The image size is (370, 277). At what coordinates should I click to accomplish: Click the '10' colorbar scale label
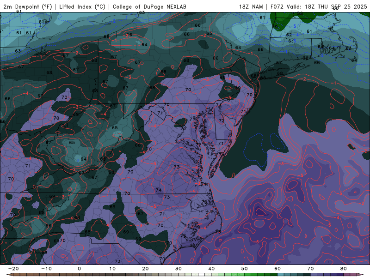112,269
